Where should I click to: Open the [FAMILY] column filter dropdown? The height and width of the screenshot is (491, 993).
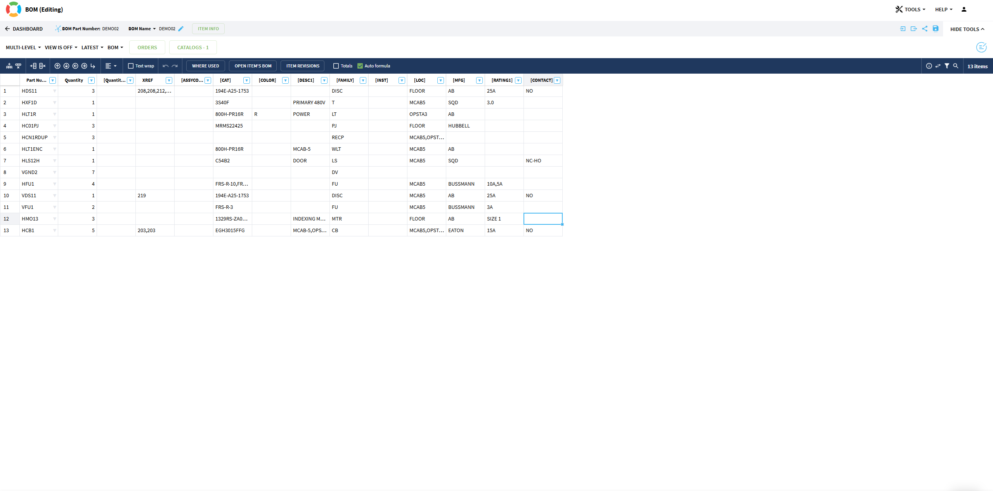pyautogui.click(x=363, y=80)
